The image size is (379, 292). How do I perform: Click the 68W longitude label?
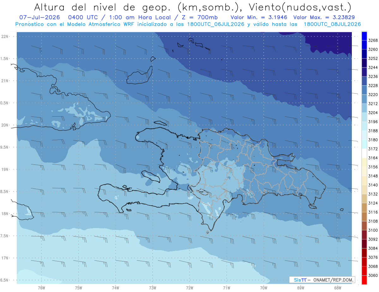tap(338, 287)
